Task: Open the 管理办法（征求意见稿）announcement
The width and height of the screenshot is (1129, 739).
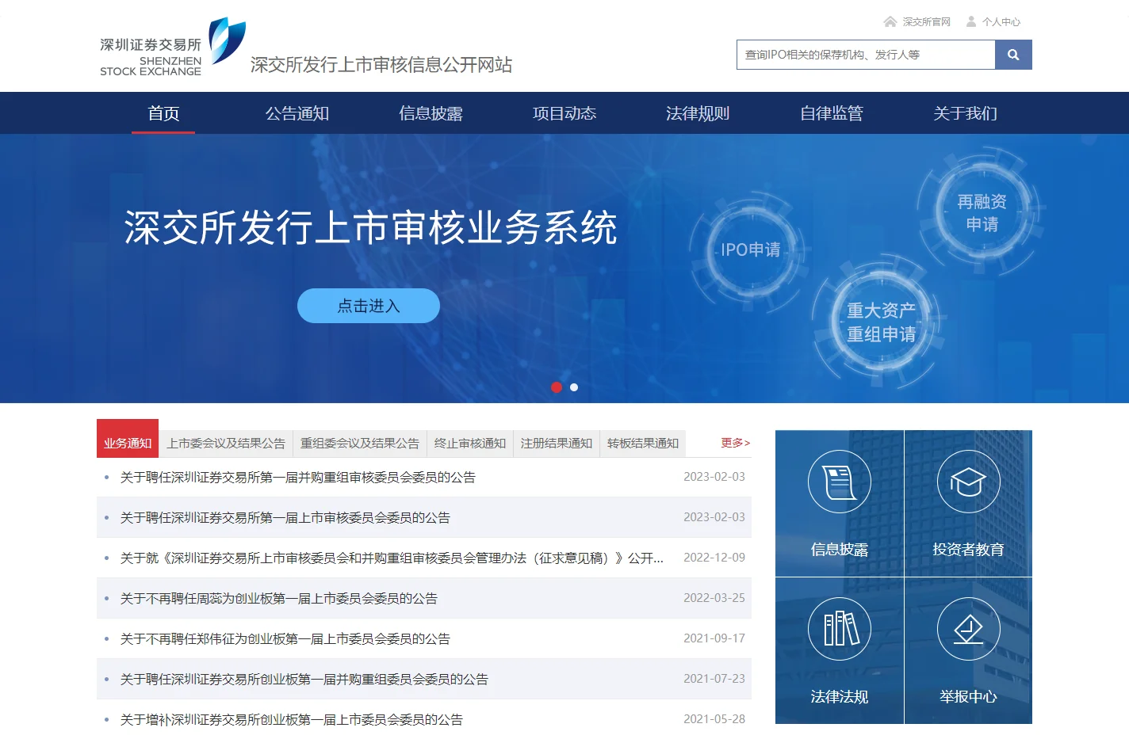Action: pyautogui.click(x=392, y=558)
